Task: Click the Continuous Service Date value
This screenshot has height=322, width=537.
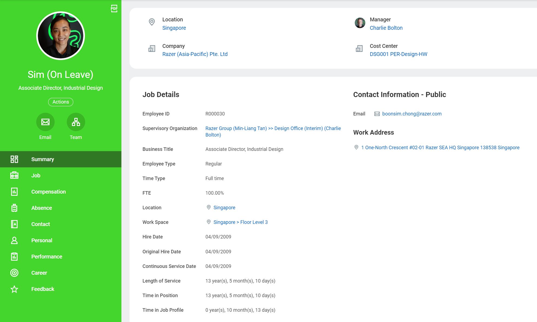Action: pyautogui.click(x=218, y=266)
